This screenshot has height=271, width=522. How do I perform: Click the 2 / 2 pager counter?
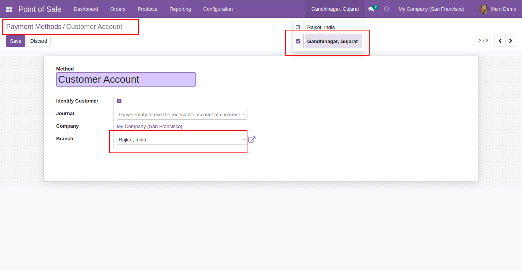point(483,41)
